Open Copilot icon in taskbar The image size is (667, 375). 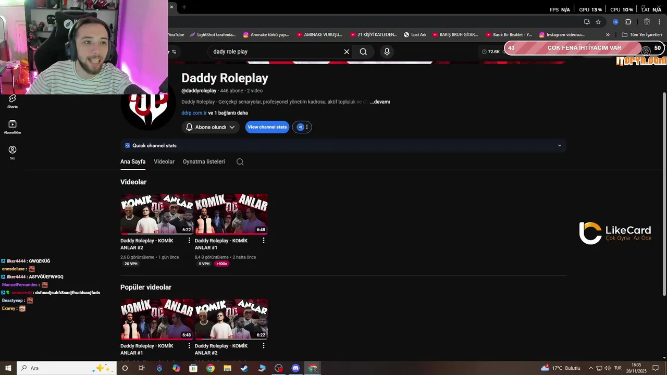click(176, 368)
